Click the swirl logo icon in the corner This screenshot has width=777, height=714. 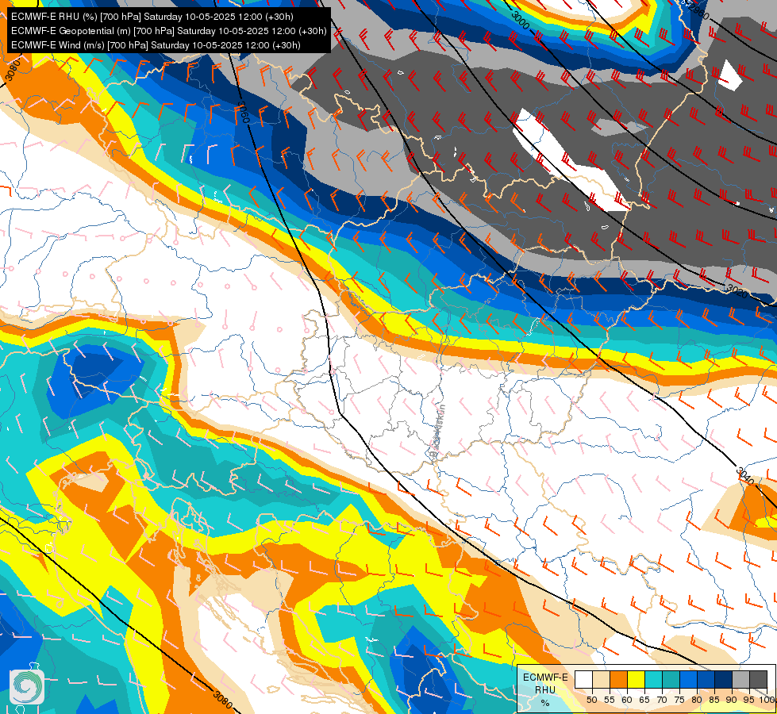point(27,687)
